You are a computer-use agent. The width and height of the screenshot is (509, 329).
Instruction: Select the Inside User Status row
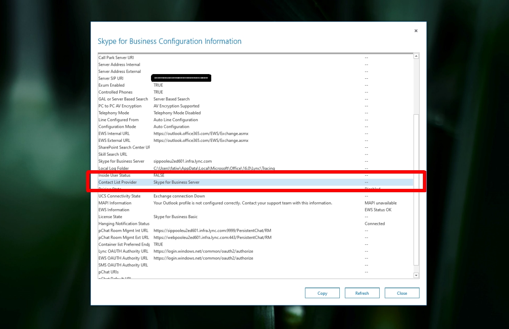pos(256,175)
